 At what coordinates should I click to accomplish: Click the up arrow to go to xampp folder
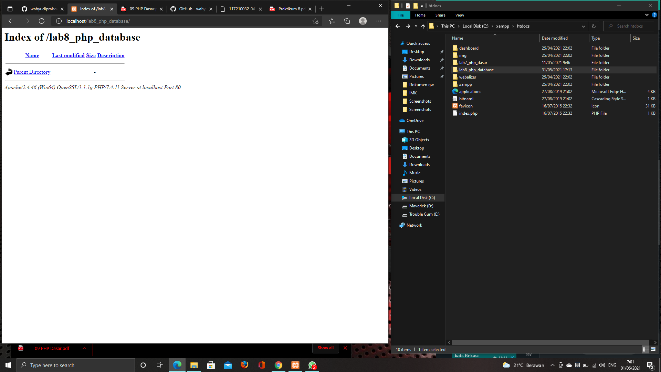pos(423,26)
